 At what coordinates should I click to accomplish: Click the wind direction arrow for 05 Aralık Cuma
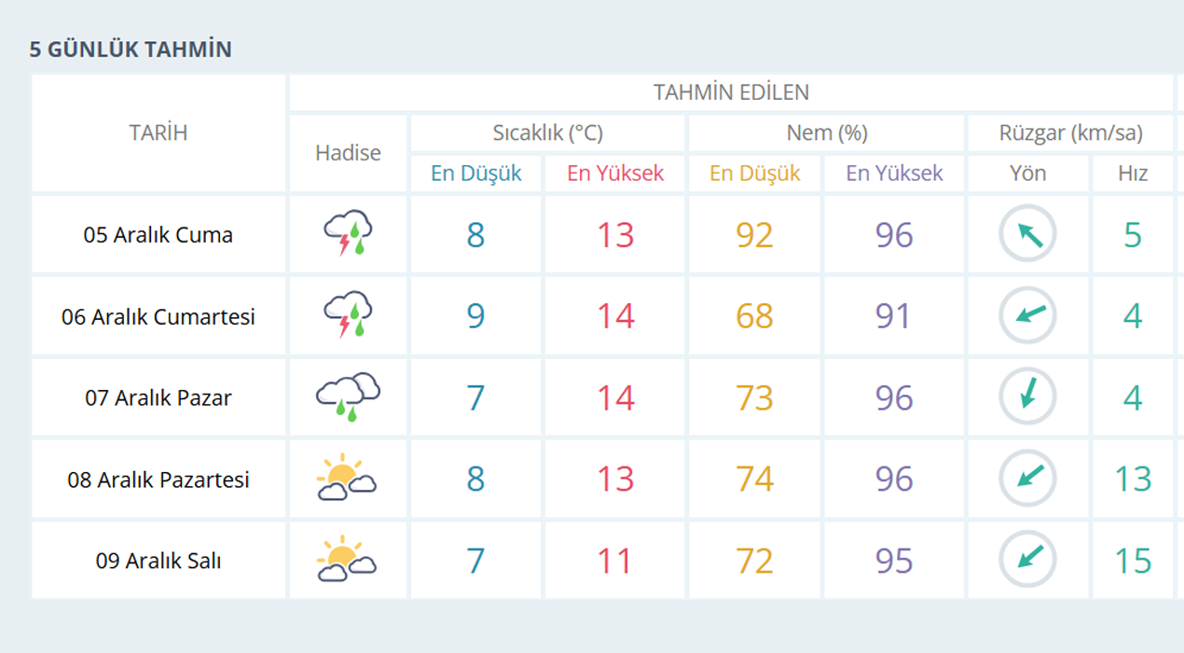(x=1027, y=234)
